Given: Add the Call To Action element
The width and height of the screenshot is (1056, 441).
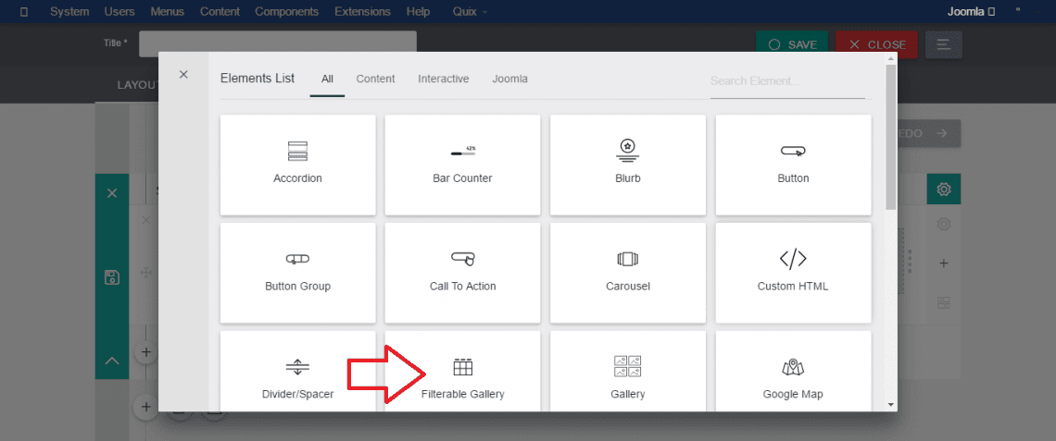Looking at the screenshot, I should (x=462, y=272).
